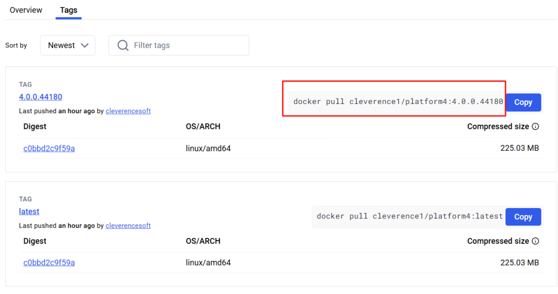Click the first Compressed size column header
The width and height of the screenshot is (558, 294).
click(498, 126)
